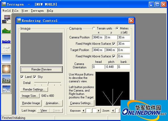This screenshot has width=168, height=121.
Task: Toggle camera Fixed Height Above Surface checkbox
Action: point(114,44)
